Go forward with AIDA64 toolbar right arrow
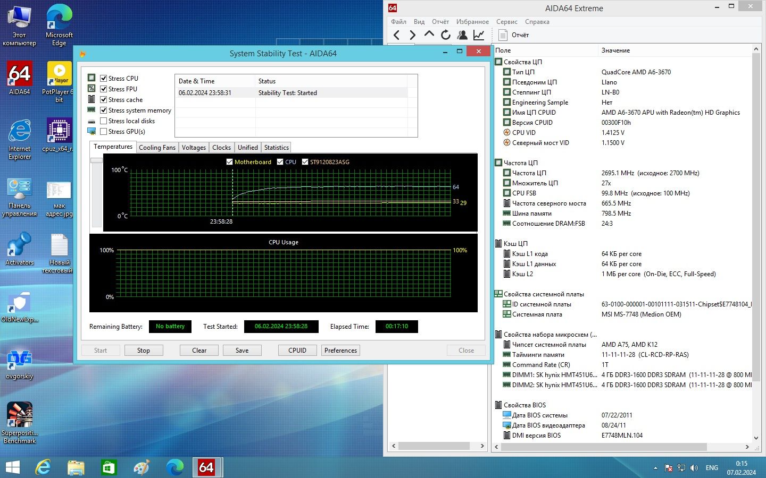Viewport: 766px width, 478px height. (x=412, y=35)
